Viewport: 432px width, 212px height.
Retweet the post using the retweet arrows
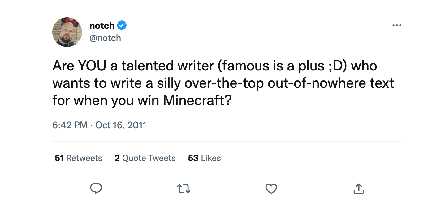(x=184, y=189)
